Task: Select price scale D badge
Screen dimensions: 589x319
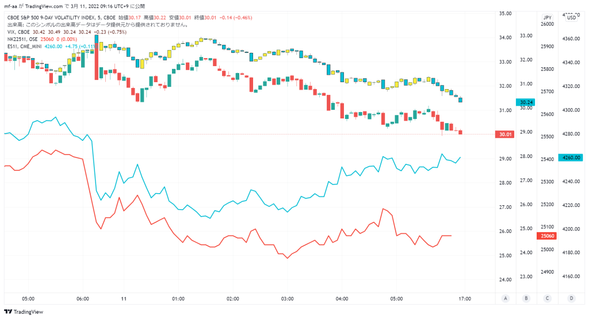Action: tap(571, 298)
